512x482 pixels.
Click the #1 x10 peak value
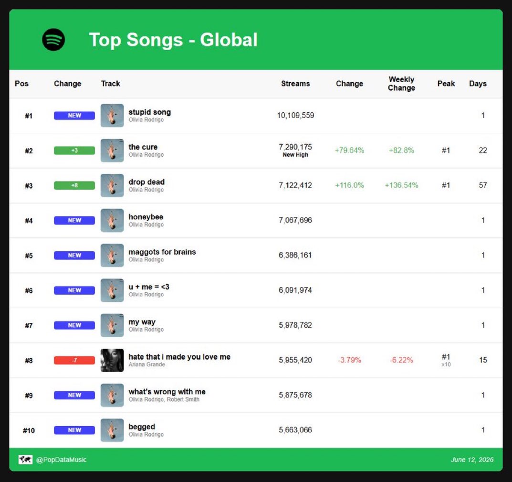pyautogui.click(x=446, y=360)
